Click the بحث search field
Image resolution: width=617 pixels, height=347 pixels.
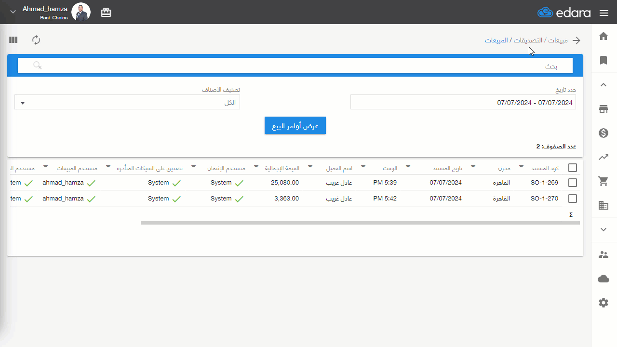(x=295, y=66)
